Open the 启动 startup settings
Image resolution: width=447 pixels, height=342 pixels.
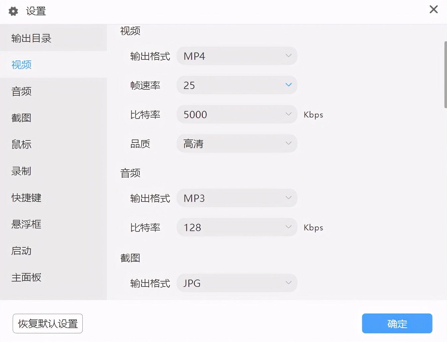click(x=21, y=251)
